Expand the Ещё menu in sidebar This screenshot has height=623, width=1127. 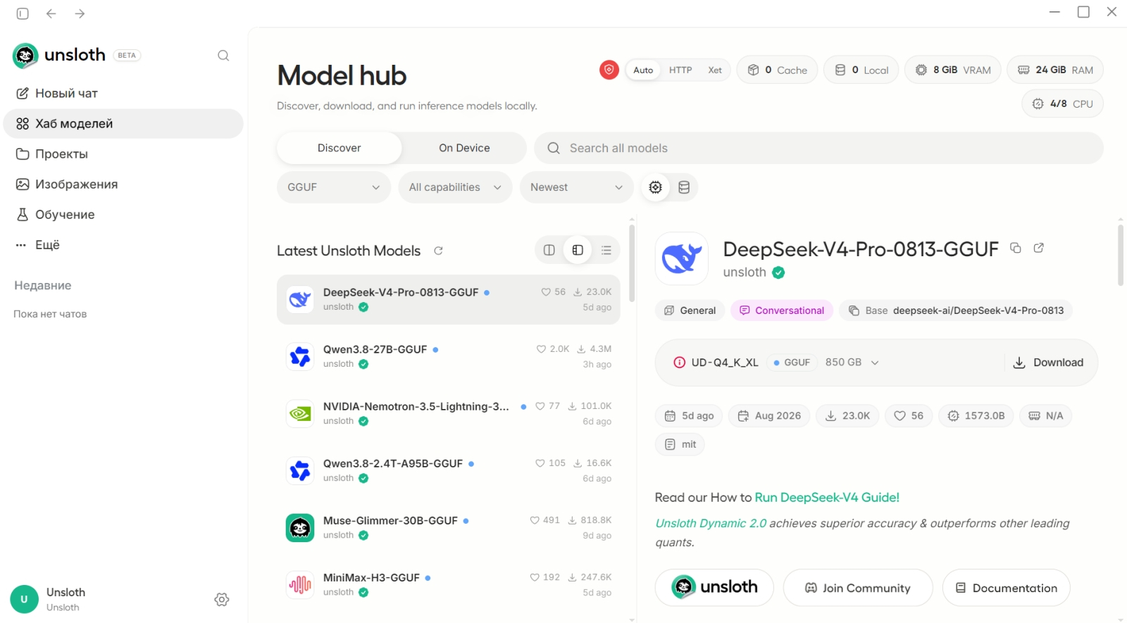[x=123, y=245]
